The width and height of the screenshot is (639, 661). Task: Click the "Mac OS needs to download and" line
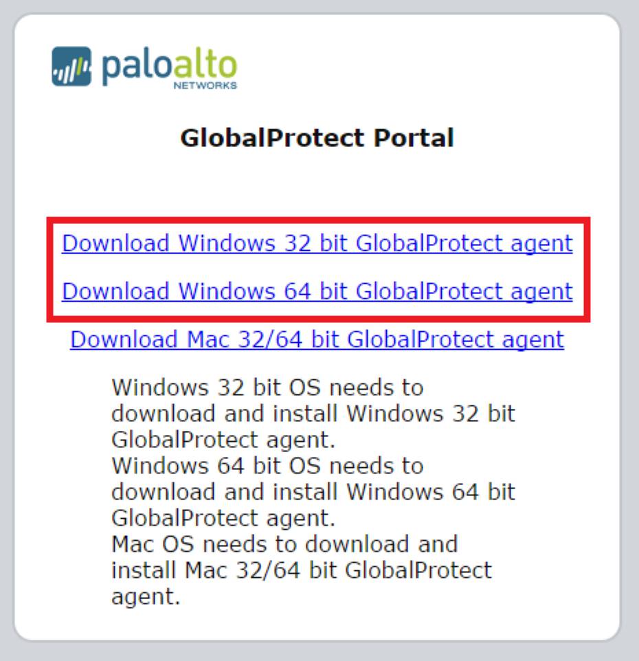click(284, 544)
